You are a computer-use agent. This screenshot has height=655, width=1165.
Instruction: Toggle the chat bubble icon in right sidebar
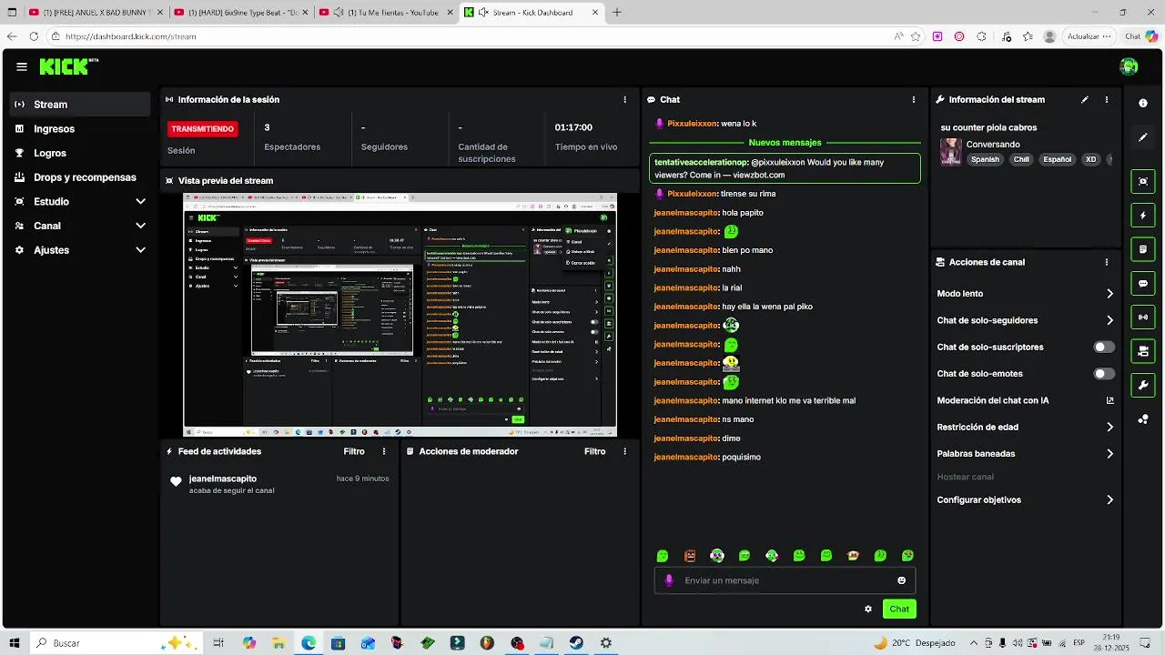click(x=1143, y=283)
